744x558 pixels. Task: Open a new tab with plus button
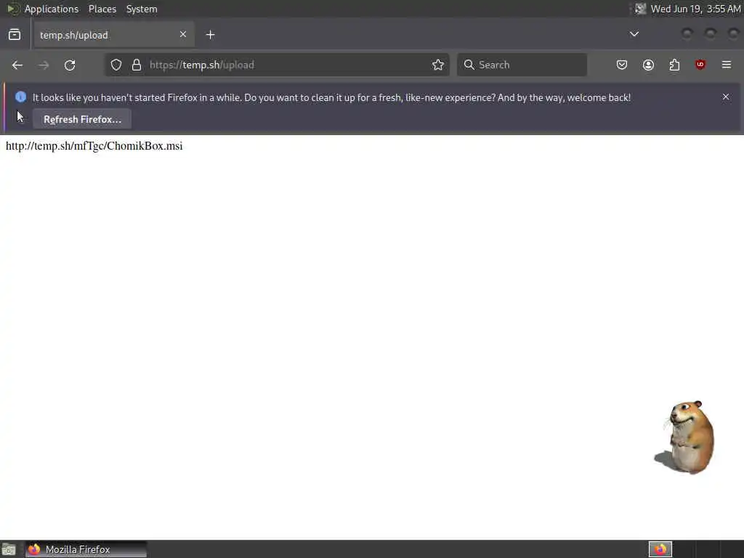tap(210, 35)
